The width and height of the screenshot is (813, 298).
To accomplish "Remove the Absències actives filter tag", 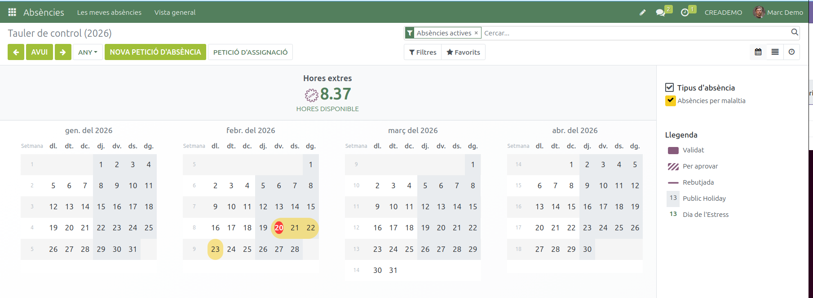I will click(x=476, y=33).
